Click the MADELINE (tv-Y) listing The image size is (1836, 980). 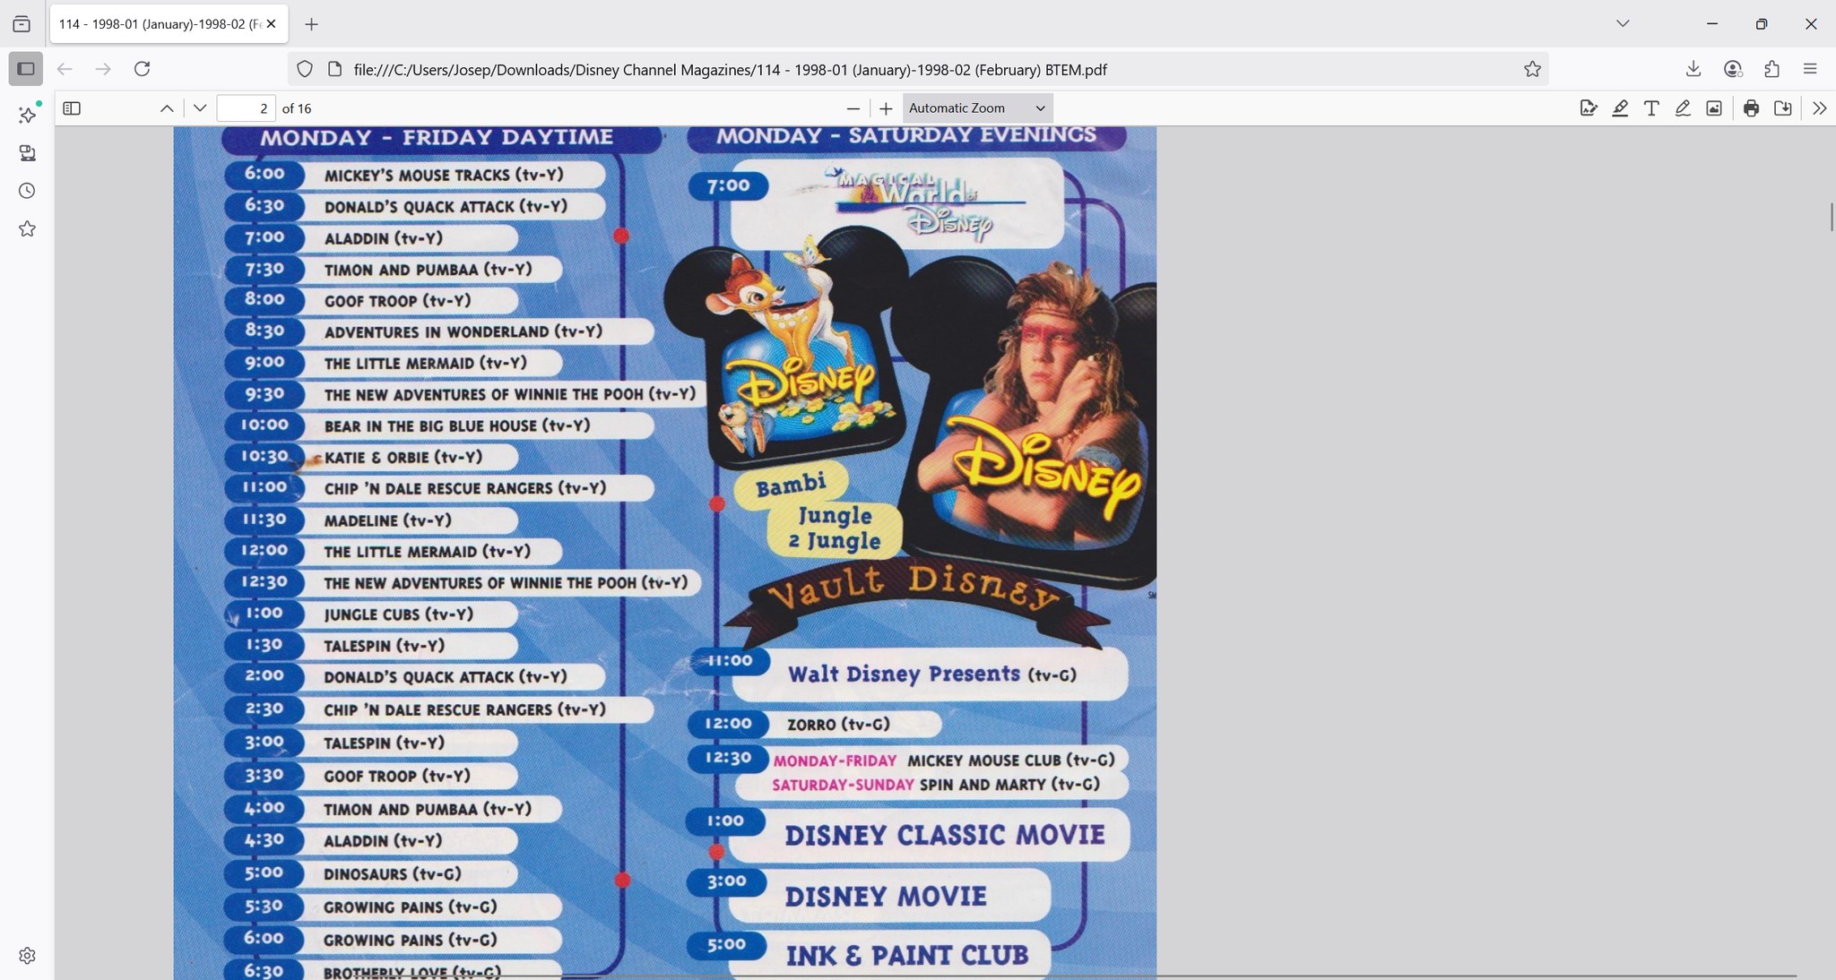tap(387, 520)
